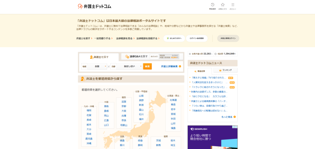315x149 pixels.
Task: Click the orange arrow beside 弁護士詳細検索
Action: click(x=180, y=66)
